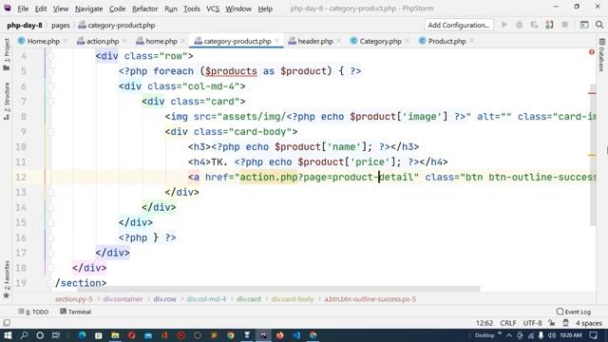Click the Search Everywhere magnifier icon
608x342 pixels.
coord(599,25)
